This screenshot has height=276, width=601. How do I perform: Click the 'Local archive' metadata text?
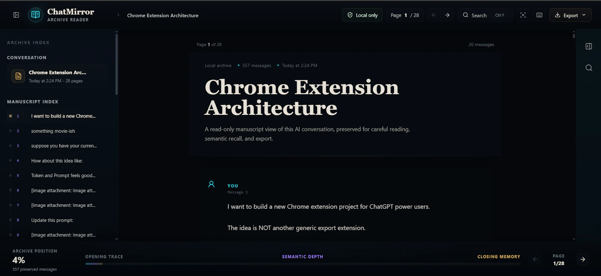pyautogui.click(x=218, y=66)
